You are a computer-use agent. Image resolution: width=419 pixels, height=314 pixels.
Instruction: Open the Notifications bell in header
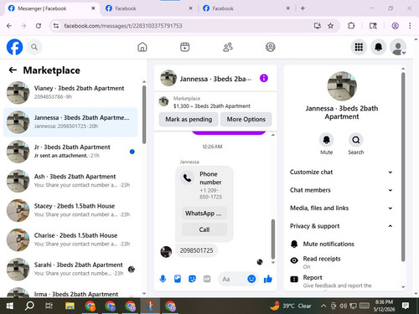(x=378, y=47)
